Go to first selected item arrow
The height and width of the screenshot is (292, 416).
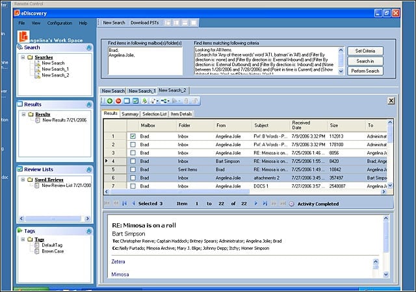124,204
